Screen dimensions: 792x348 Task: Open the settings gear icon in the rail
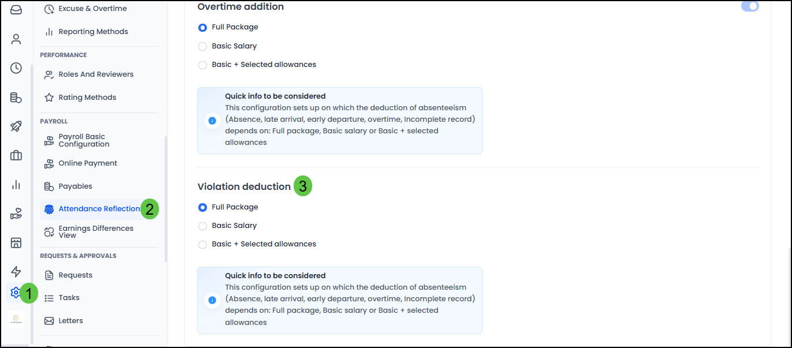click(x=14, y=293)
